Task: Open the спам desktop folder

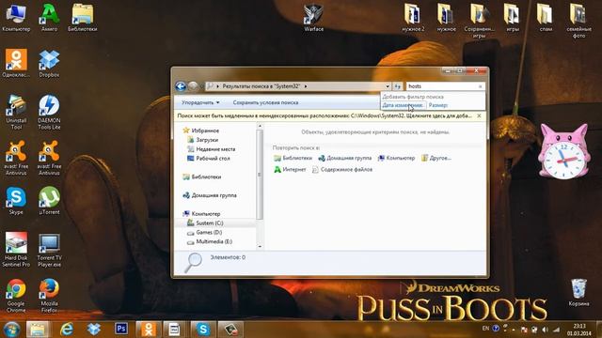Action: click(x=546, y=18)
